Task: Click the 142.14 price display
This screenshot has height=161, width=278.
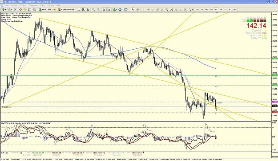Action: (256, 26)
